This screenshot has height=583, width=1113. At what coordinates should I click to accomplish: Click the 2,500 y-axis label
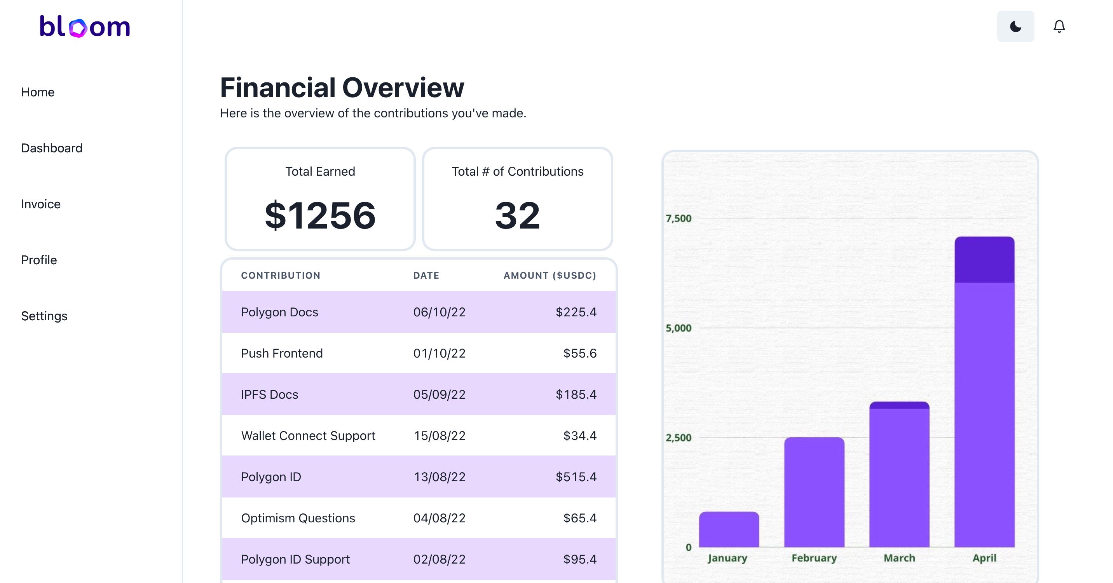679,438
